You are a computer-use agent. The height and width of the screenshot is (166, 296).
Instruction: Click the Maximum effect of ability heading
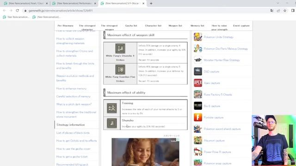(x=126, y=93)
